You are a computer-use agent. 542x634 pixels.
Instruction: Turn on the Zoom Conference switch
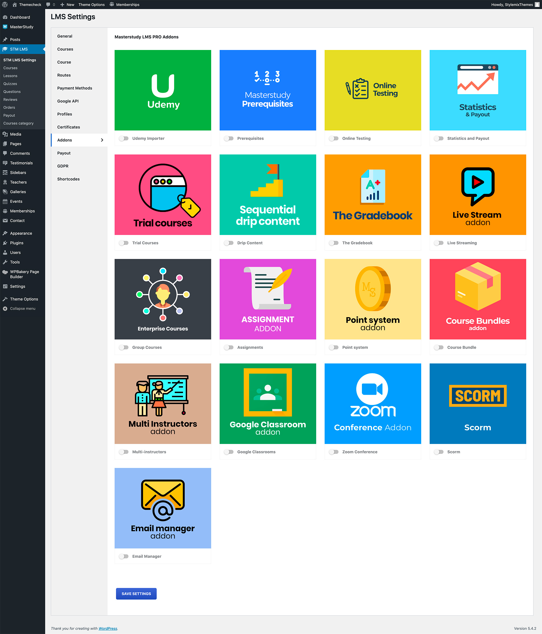point(334,452)
